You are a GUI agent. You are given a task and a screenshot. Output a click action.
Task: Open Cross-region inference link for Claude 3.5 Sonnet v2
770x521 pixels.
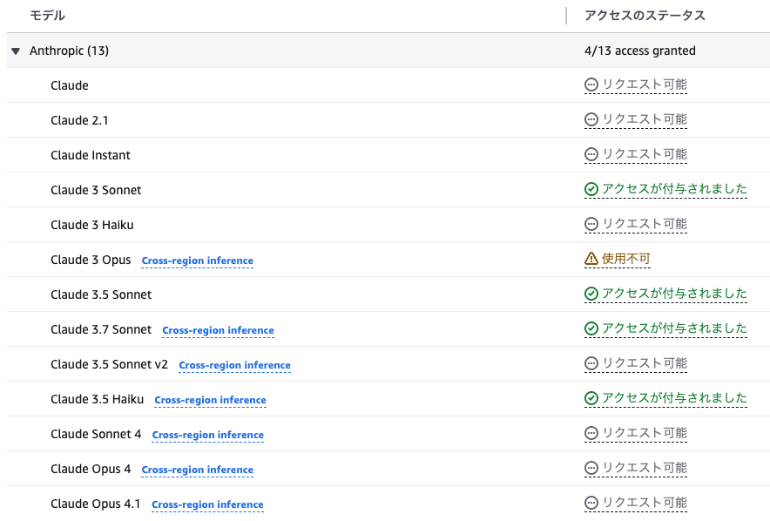[x=234, y=365]
